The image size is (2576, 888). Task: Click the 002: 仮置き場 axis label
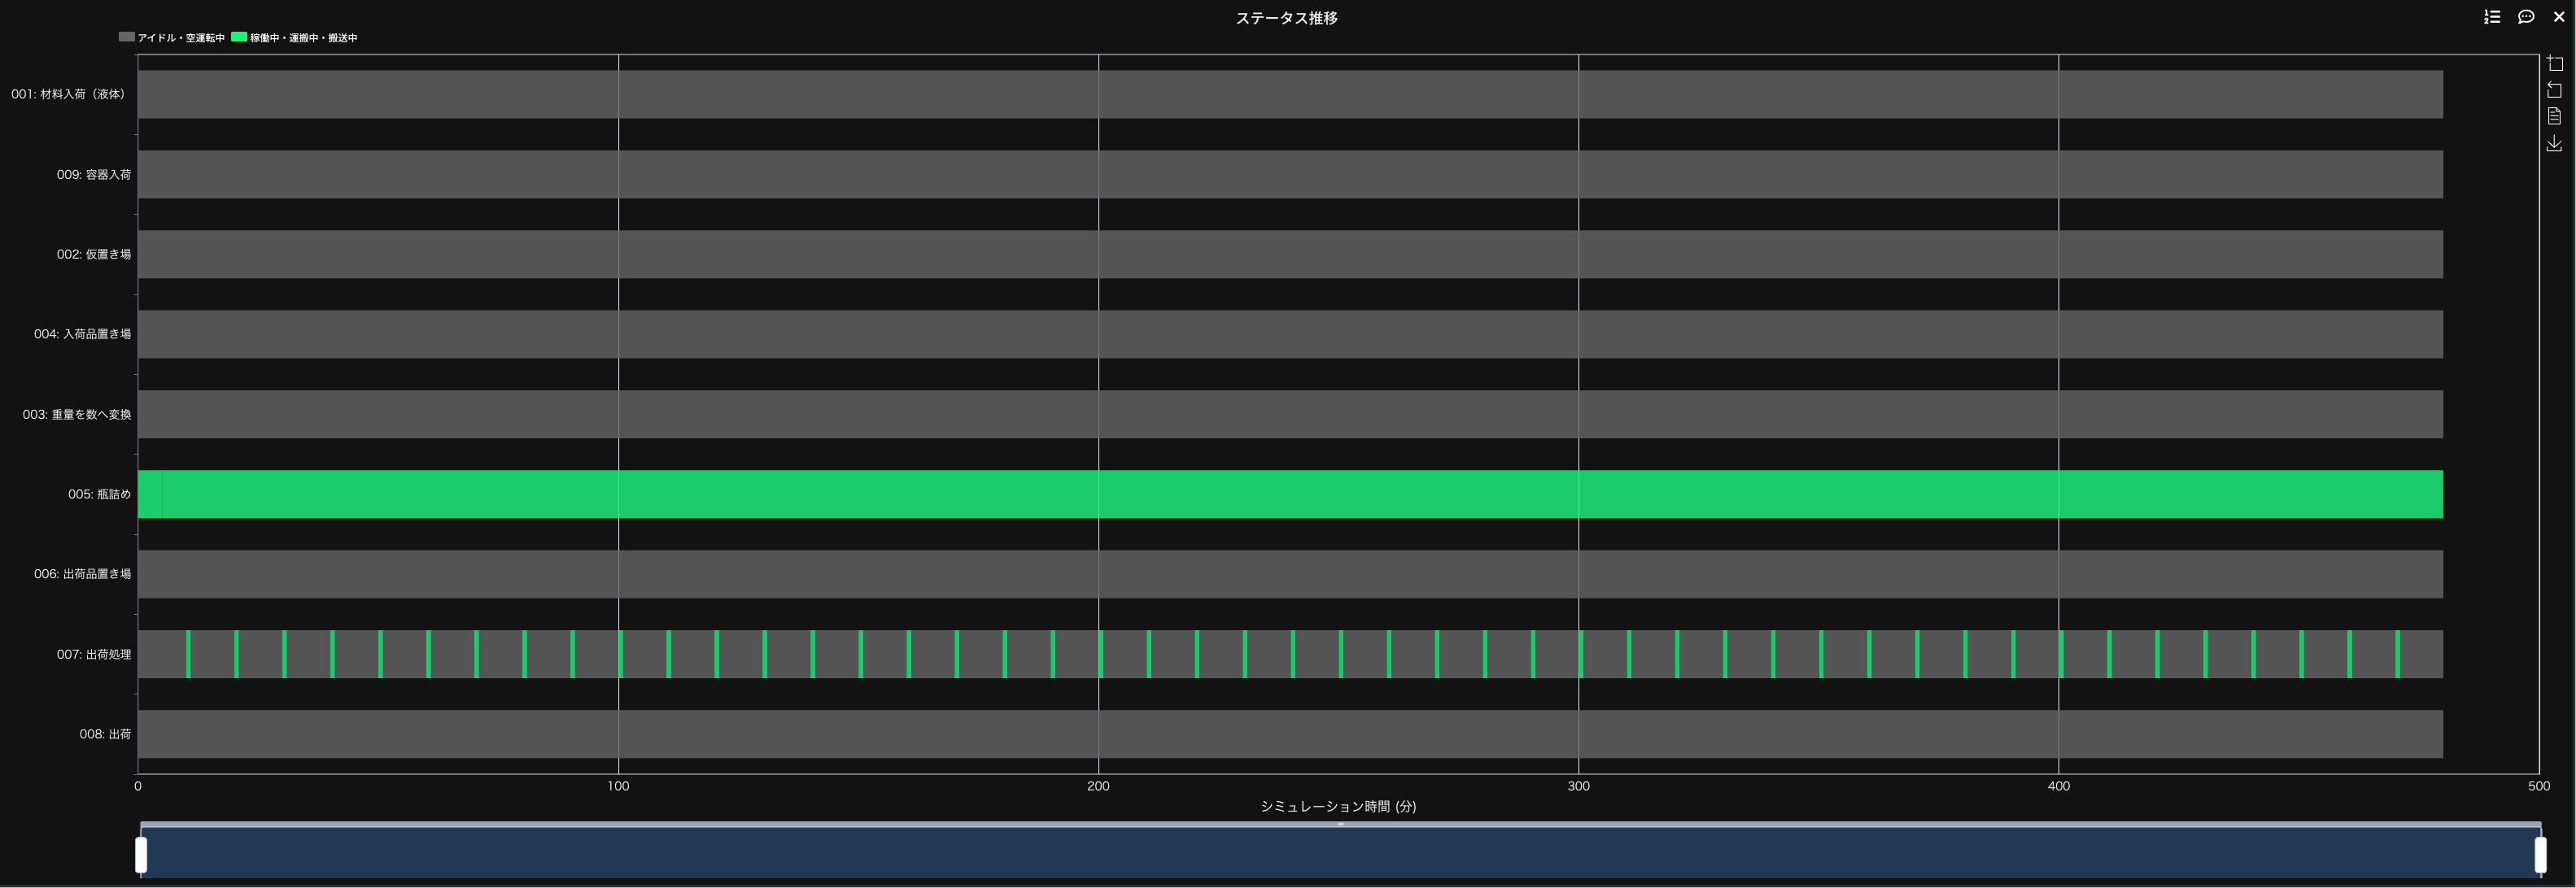pos(94,255)
